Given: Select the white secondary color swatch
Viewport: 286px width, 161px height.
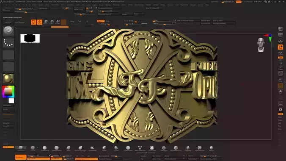Looking at the screenshot, I should tap(11, 101).
